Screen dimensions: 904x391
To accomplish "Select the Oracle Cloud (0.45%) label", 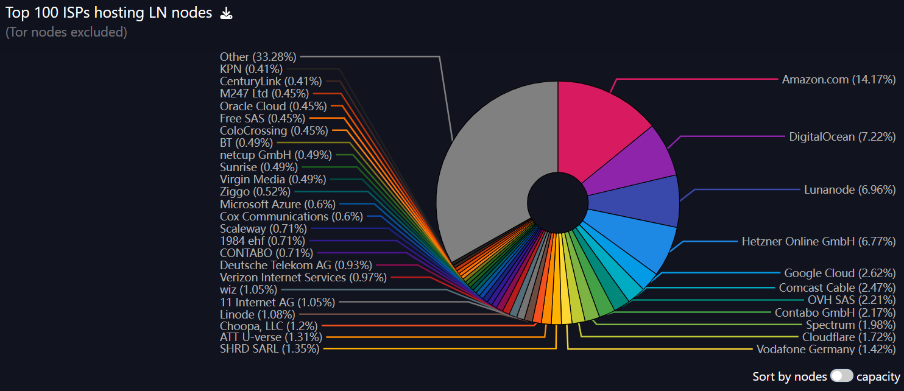I will click(274, 106).
